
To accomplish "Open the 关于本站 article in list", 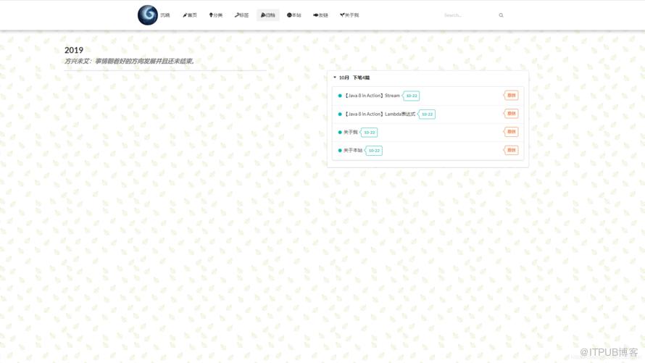I will click(x=353, y=151).
